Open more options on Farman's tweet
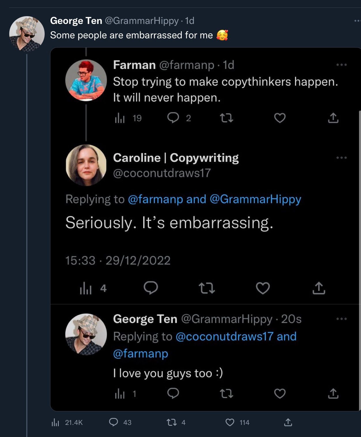The height and width of the screenshot is (437, 361). pos(341,65)
